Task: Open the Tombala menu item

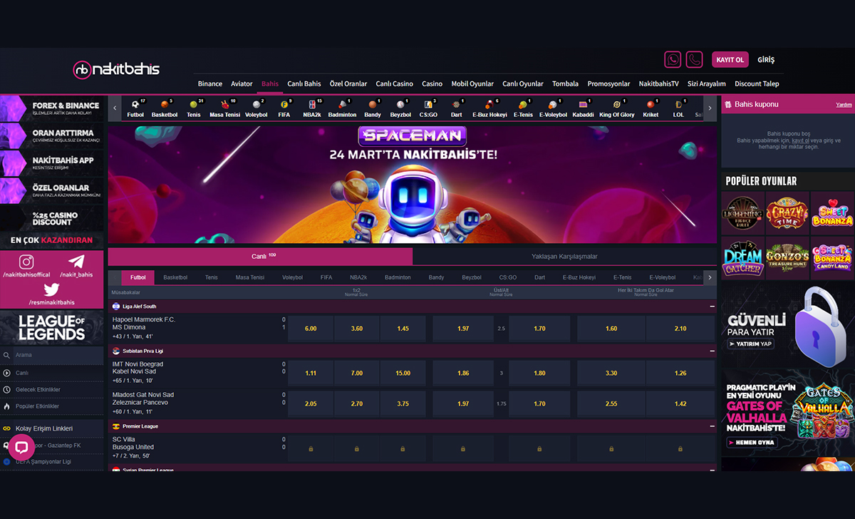Action: coord(565,83)
